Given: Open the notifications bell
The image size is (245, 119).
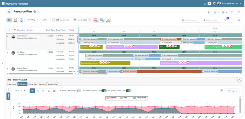Looking at the screenshot, I should 214,3.
